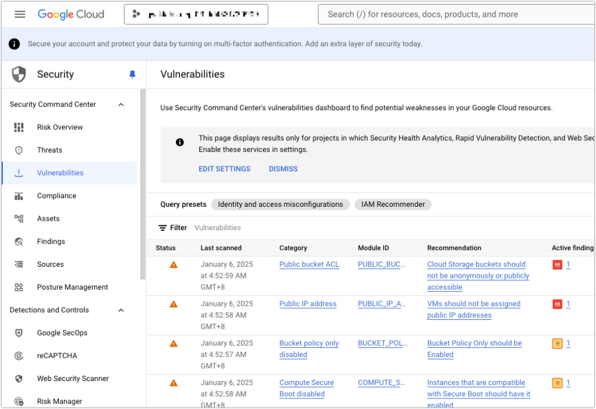Open Posture Management
Screen dimensions: 596x409
coord(73,287)
